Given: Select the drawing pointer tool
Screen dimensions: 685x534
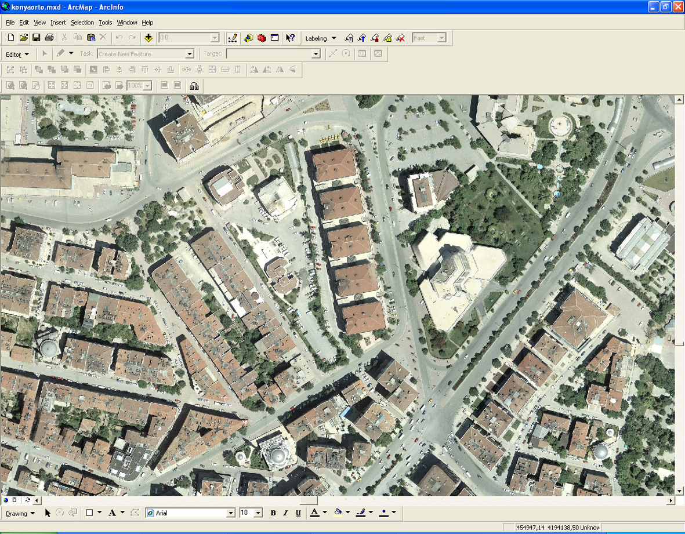Looking at the screenshot, I should (48, 513).
